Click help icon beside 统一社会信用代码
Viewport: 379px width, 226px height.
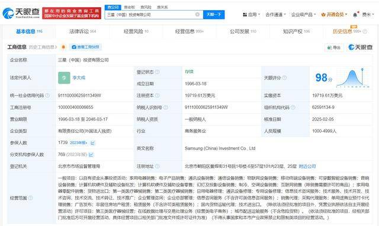(47, 96)
